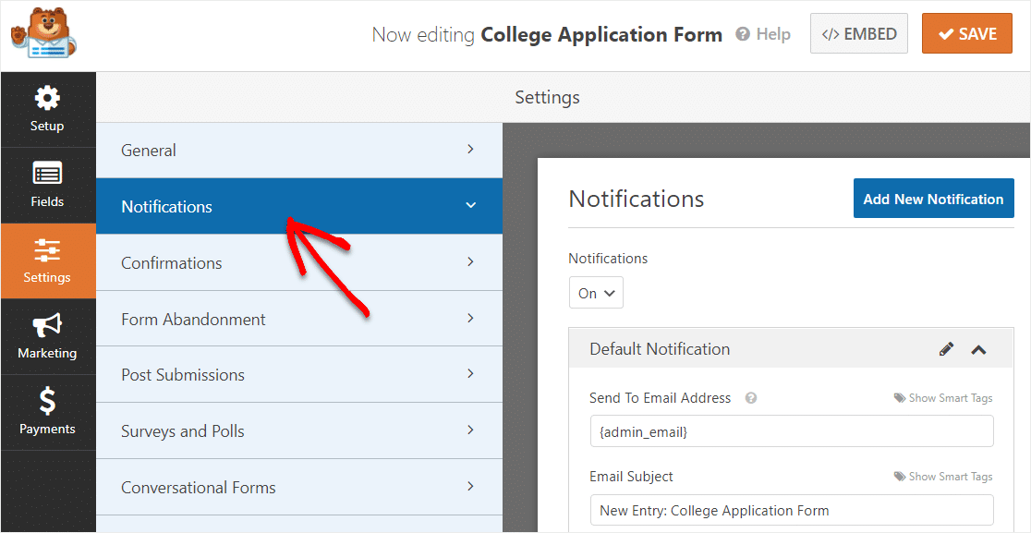Click the College Application Form title text
The height and width of the screenshot is (533, 1031).
(601, 34)
